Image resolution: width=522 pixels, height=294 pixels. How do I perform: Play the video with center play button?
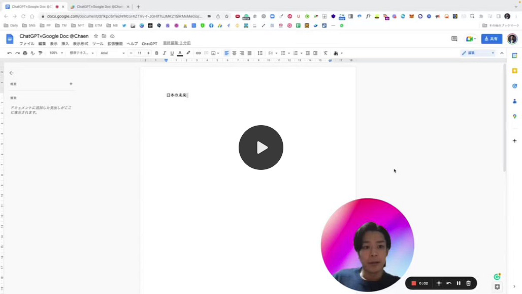coord(260,148)
